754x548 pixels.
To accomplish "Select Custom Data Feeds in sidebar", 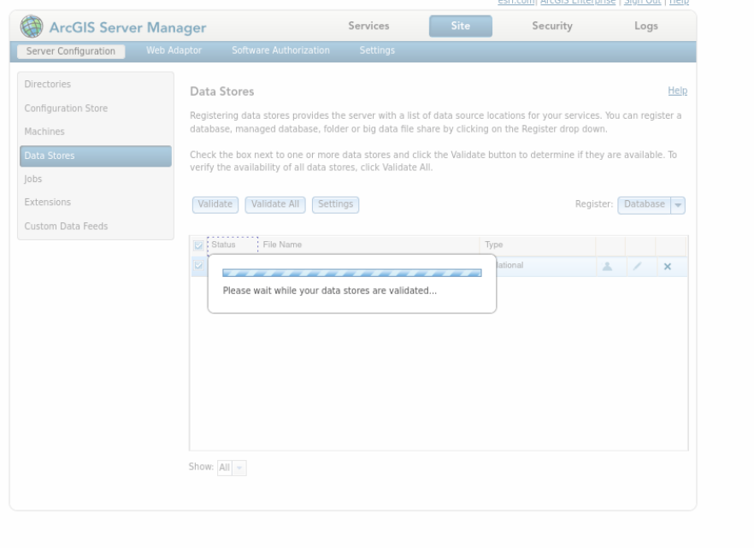I will 66,227.
